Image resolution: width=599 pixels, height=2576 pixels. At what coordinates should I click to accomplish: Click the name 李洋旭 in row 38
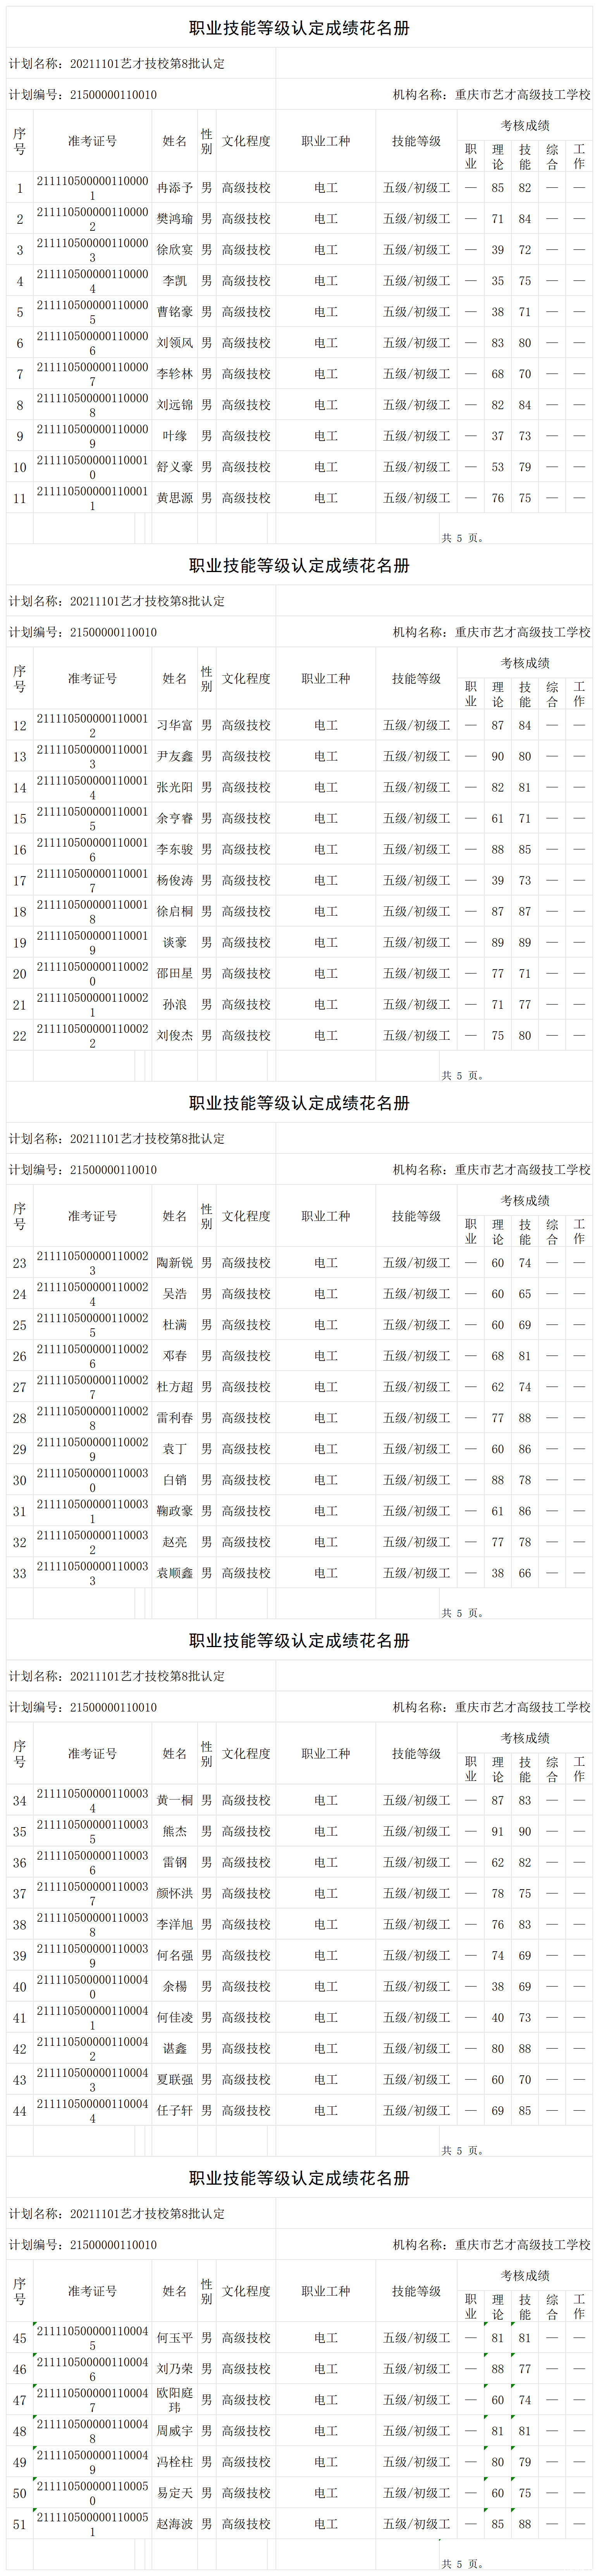(175, 1925)
